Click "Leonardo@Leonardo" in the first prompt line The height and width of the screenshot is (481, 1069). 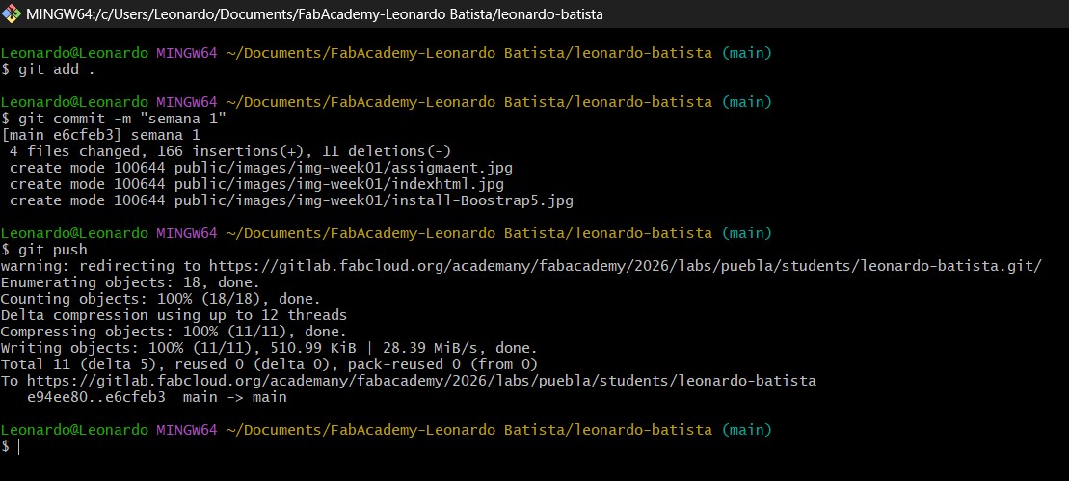point(74,52)
